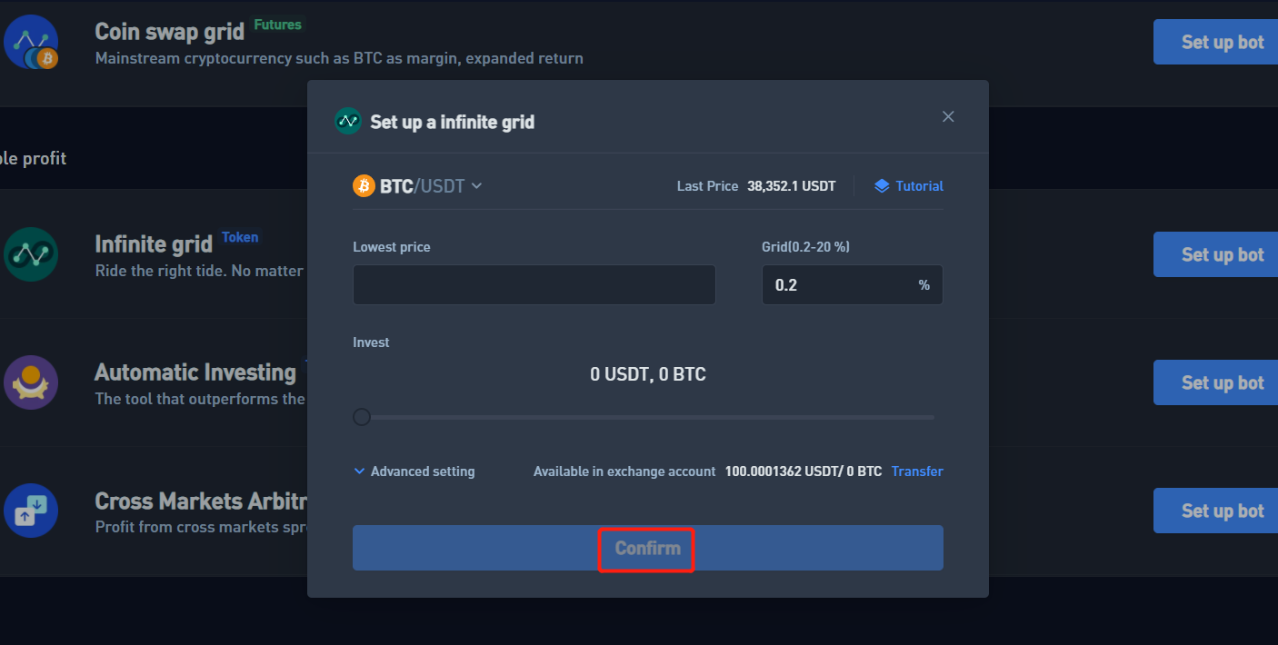Click the Infinite grid bot icon

tap(31, 254)
